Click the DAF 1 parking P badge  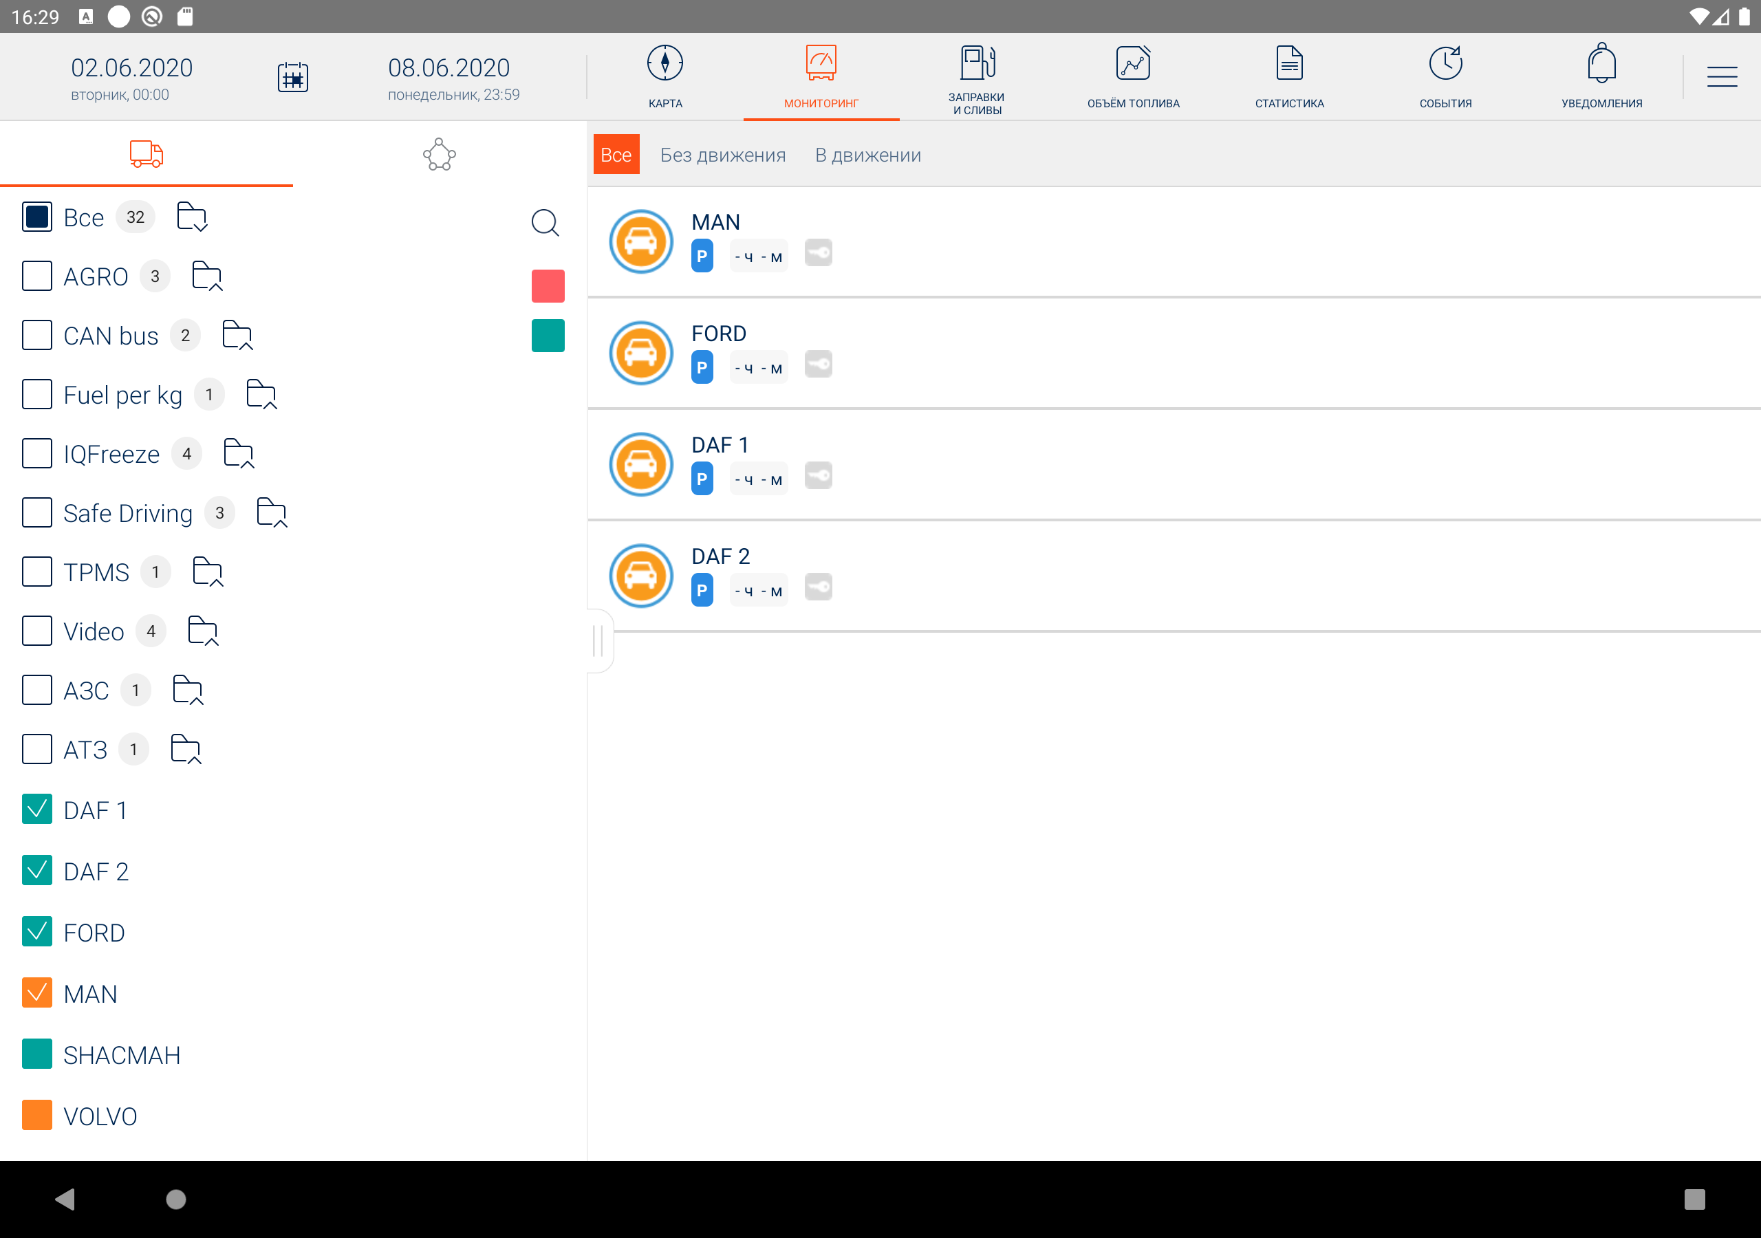pos(702,479)
